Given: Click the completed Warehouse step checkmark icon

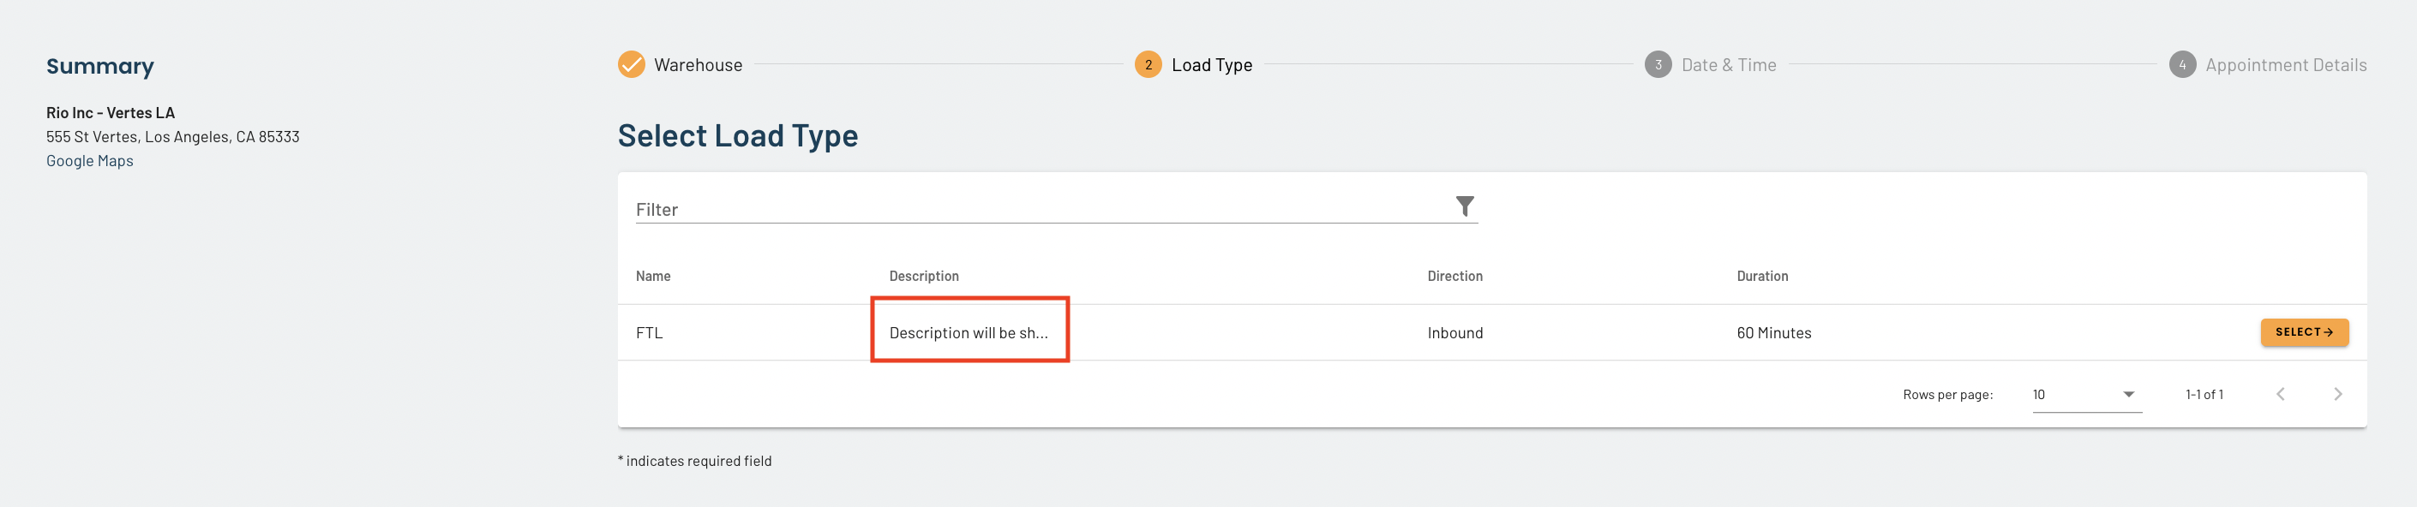Looking at the screenshot, I should [x=632, y=65].
